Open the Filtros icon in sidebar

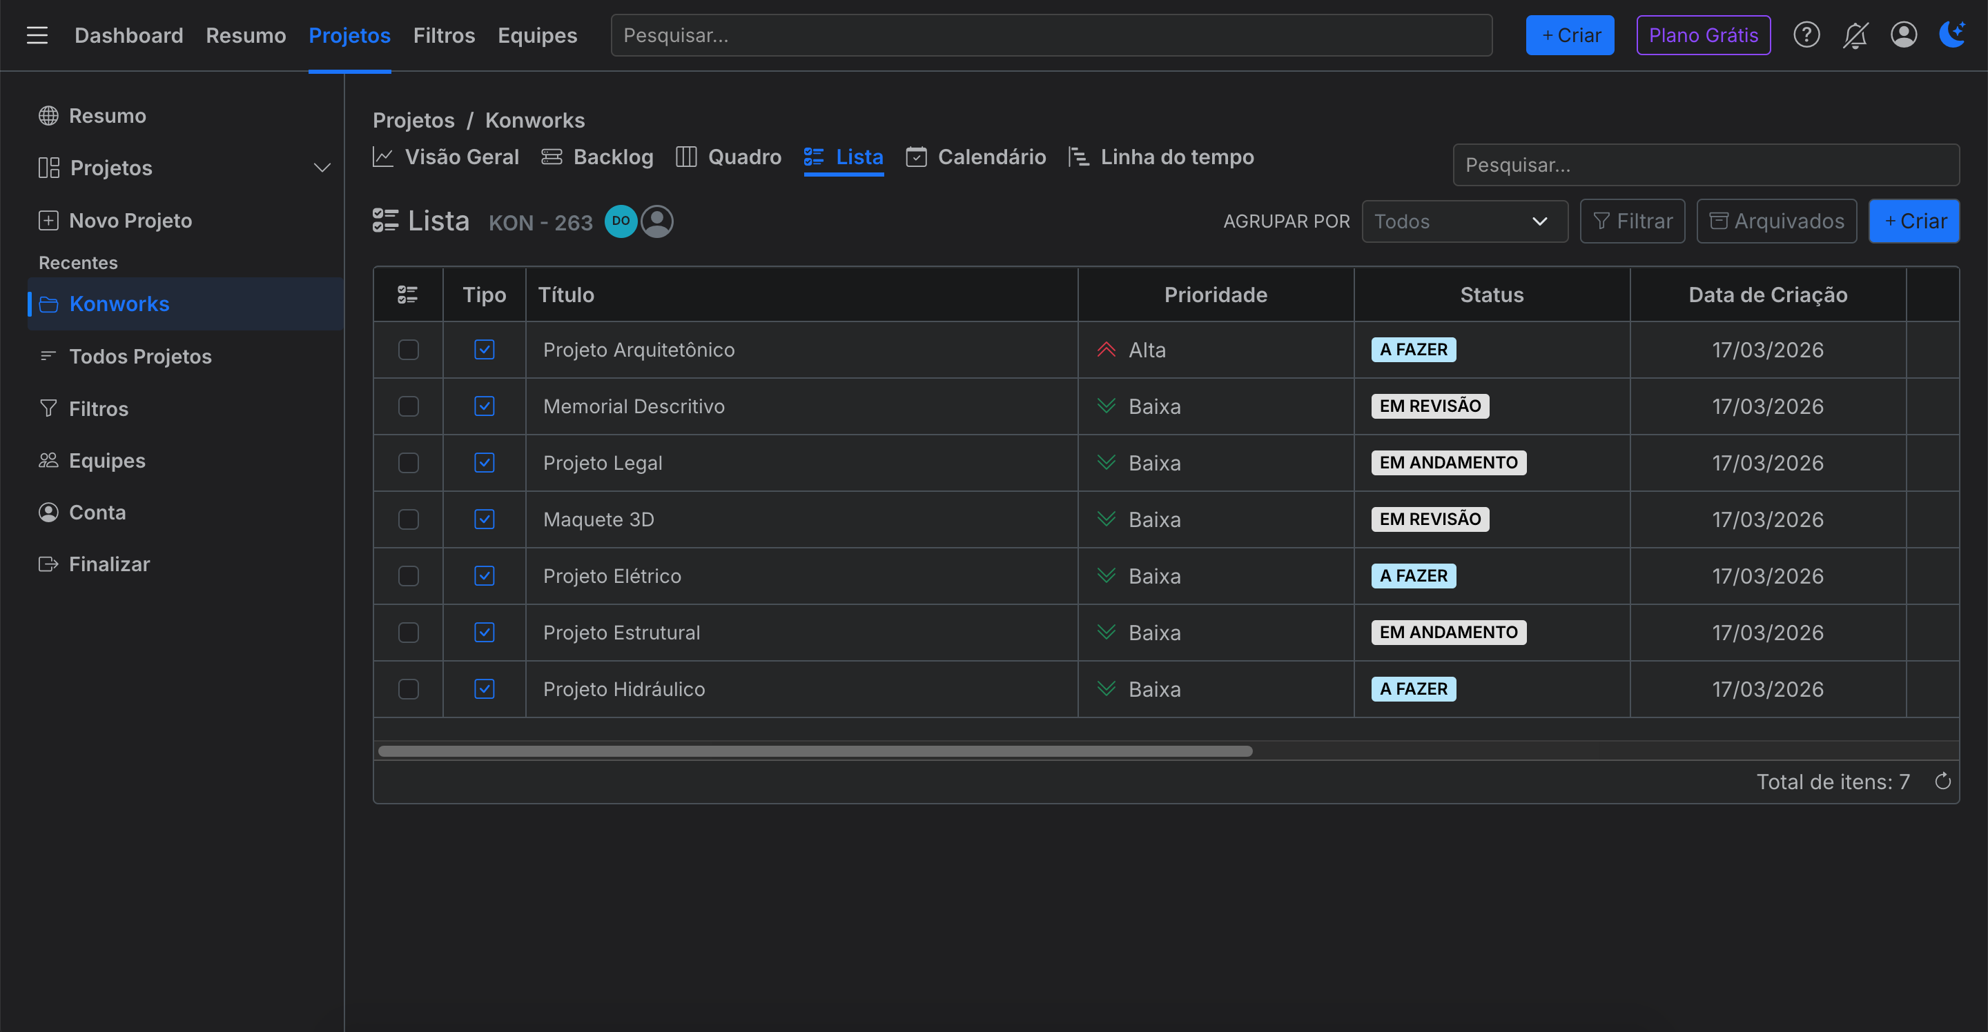coord(48,408)
